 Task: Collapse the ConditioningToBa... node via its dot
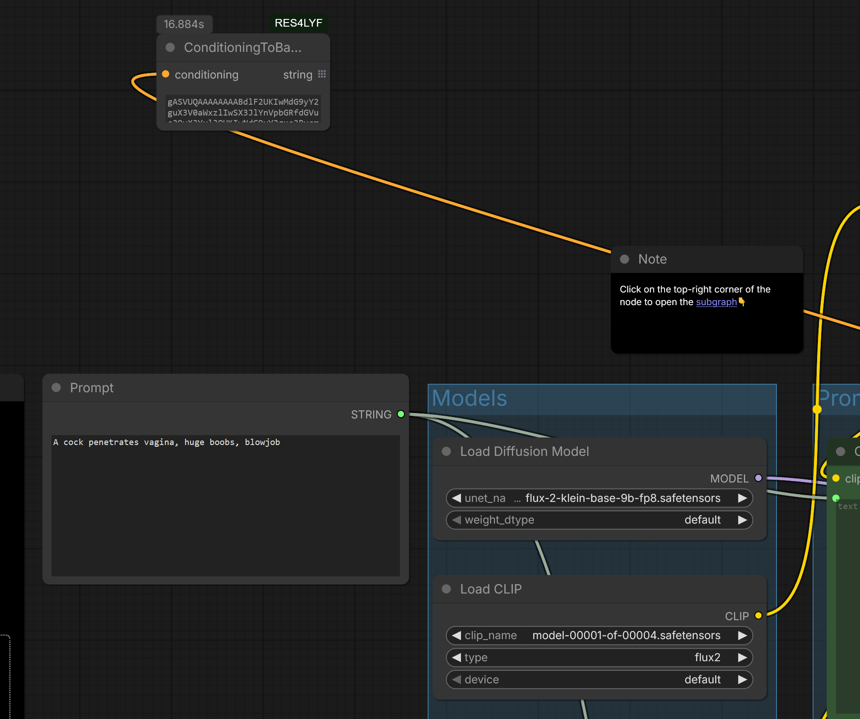coord(170,47)
